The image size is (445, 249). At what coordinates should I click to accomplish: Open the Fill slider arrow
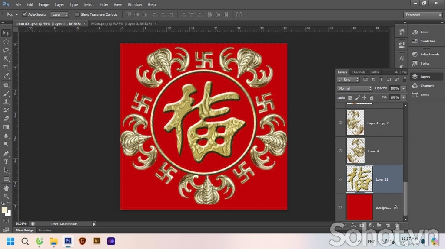(403, 97)
